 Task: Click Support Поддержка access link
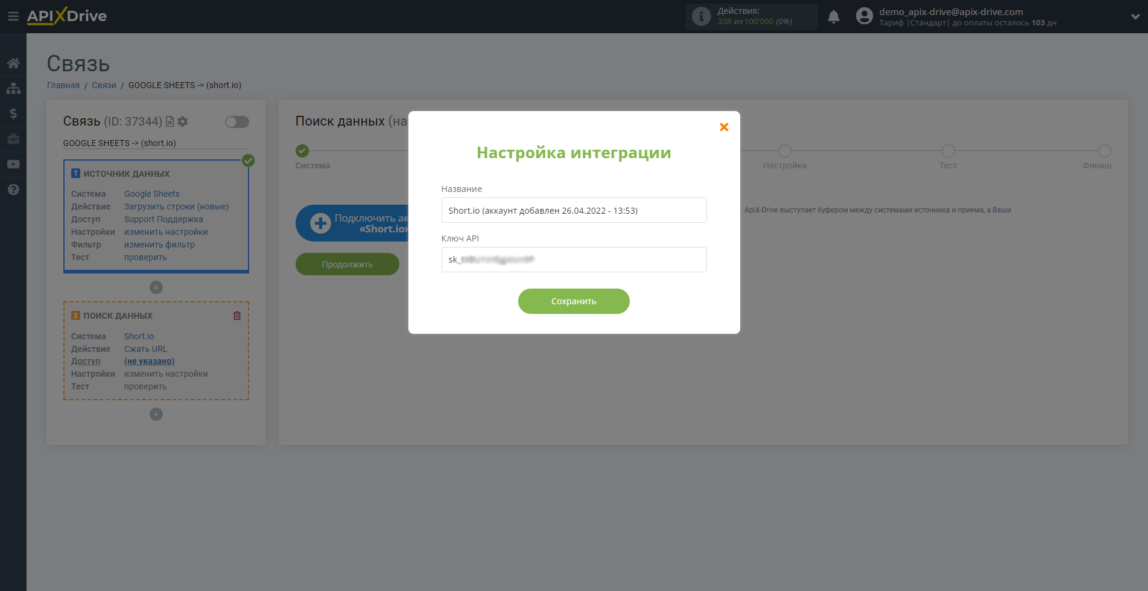point(163,219)
